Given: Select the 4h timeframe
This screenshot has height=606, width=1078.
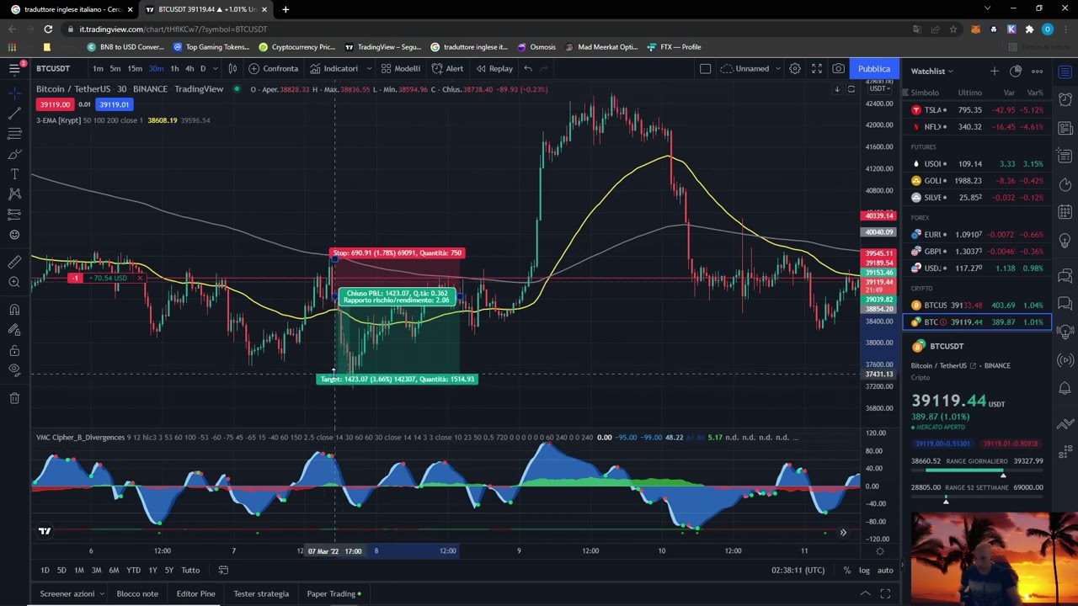Looking at the screenshot, I should [x=189, y=68].
